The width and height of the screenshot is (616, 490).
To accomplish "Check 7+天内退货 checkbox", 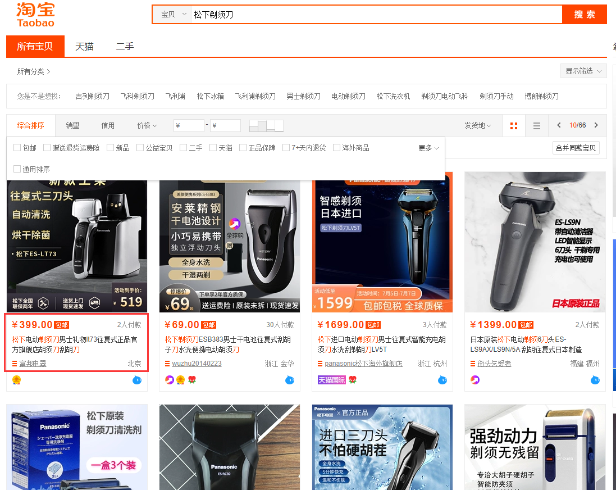I will click(x=286, y=147).
